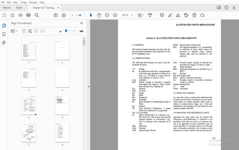Open the find text magnifier icon
239x150 pixels.
coord(37,15)
